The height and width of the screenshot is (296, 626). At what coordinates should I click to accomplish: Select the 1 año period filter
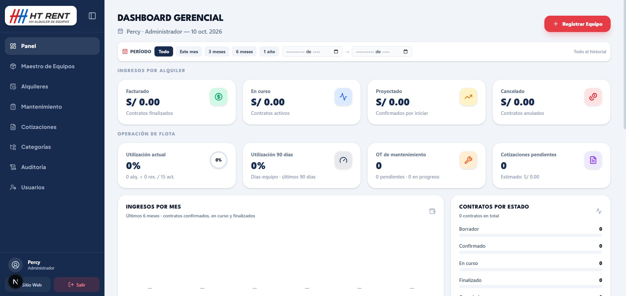(269, 52)
